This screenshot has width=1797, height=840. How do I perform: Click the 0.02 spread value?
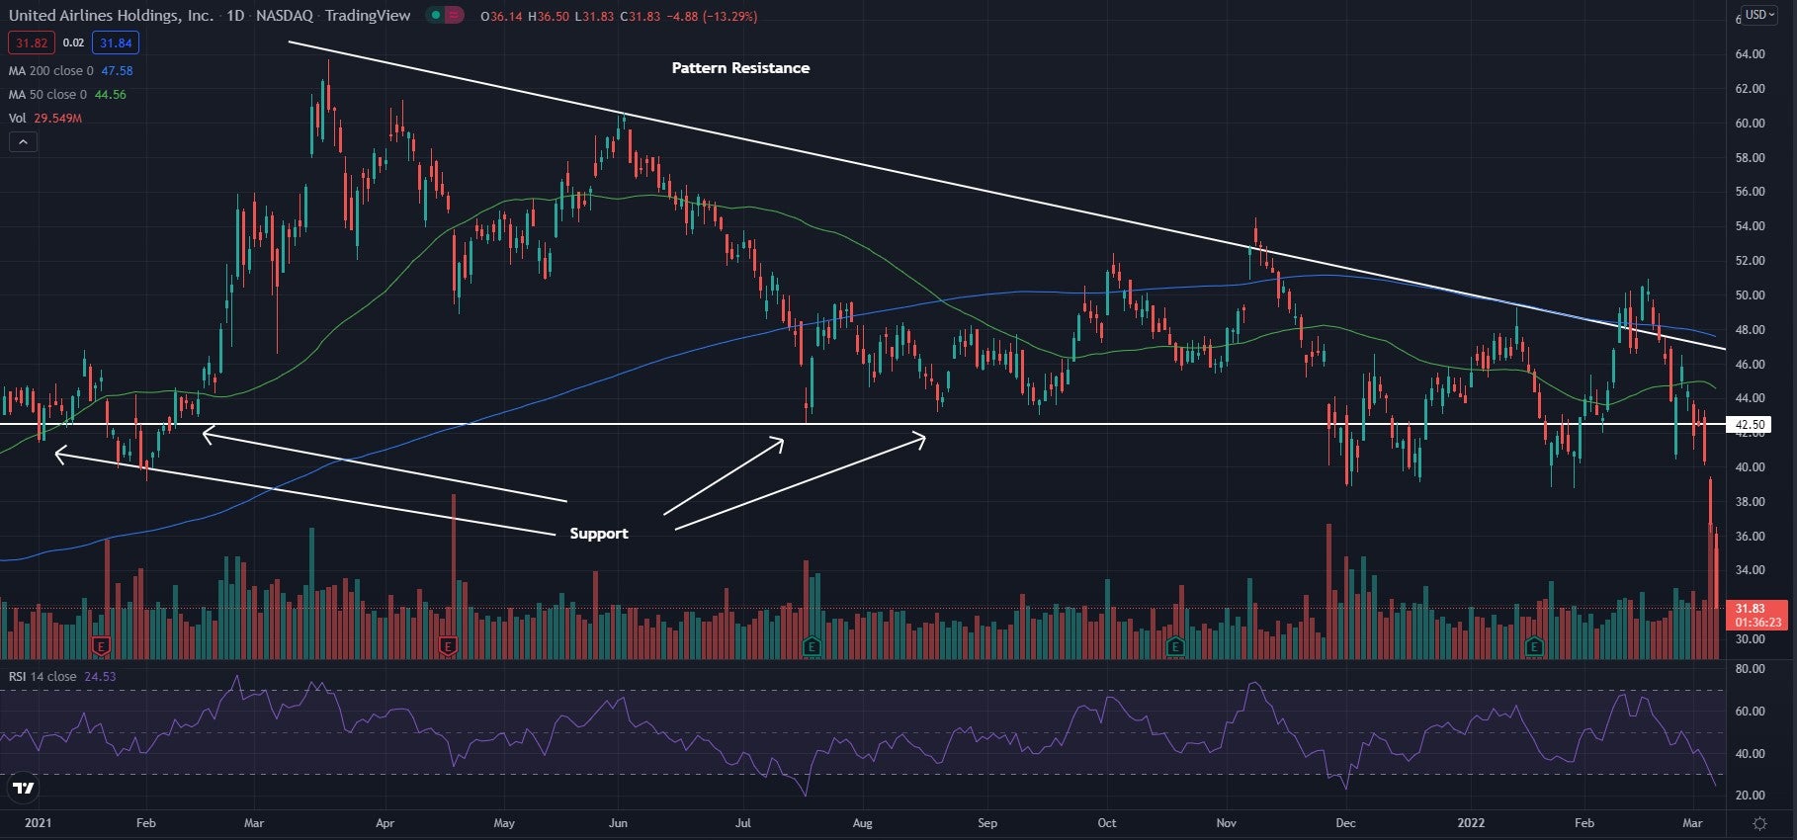pyautogui.click(x=73, y=43)
